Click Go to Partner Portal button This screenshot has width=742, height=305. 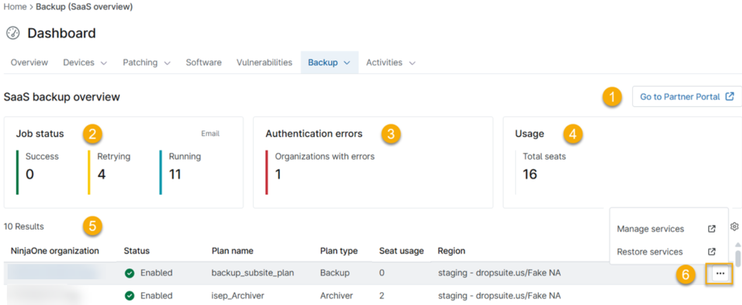point(686,97)
